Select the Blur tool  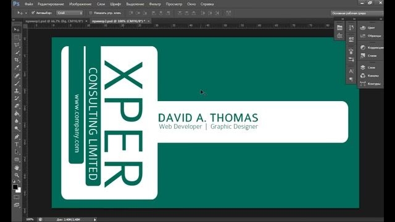pyautogui.click(x=17, y=121)
